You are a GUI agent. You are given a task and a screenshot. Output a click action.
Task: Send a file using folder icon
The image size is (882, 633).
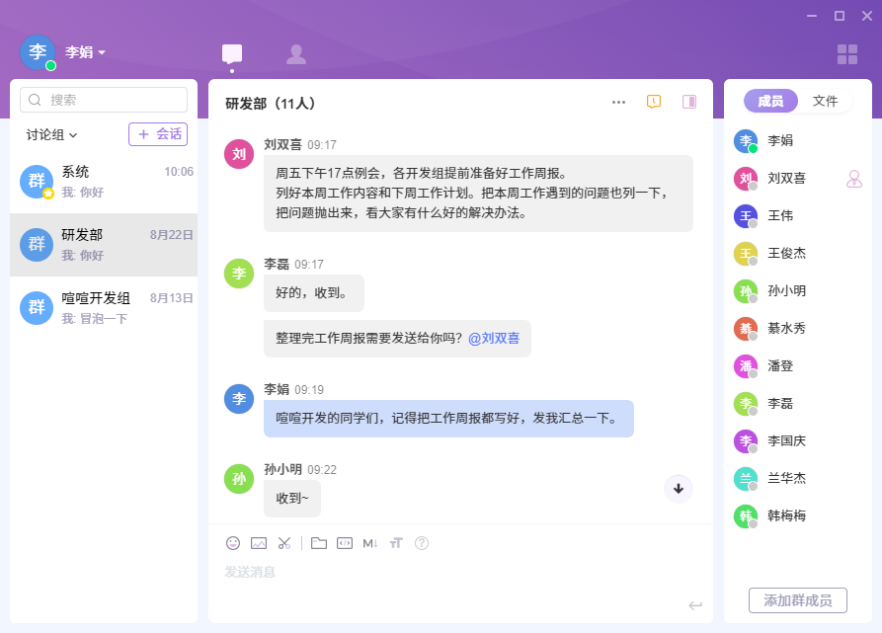point(319,543)
